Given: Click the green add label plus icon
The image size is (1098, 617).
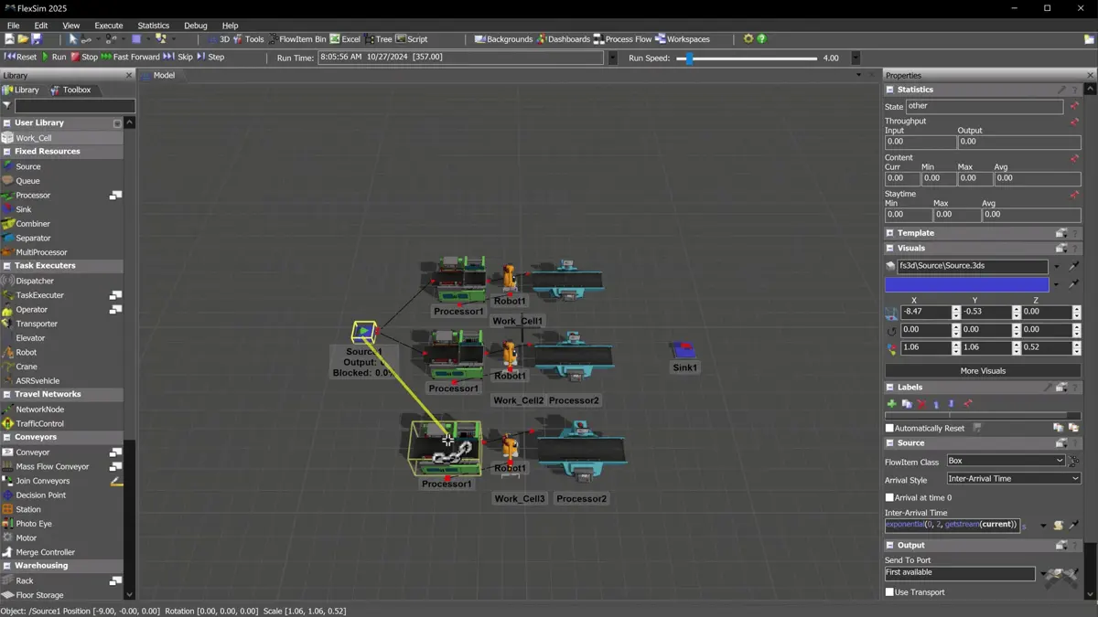Looking at the screenshot, I should click(x=891, y=403).
